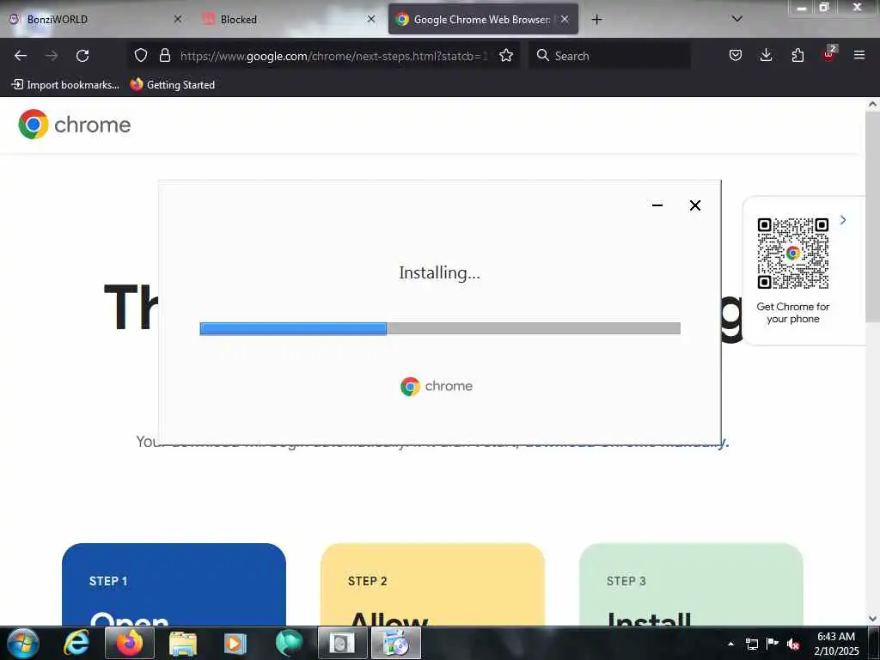This screenshot has width=880, height=660.
Task: Click the Get Chrome QR code
Action: click(793, 254)
